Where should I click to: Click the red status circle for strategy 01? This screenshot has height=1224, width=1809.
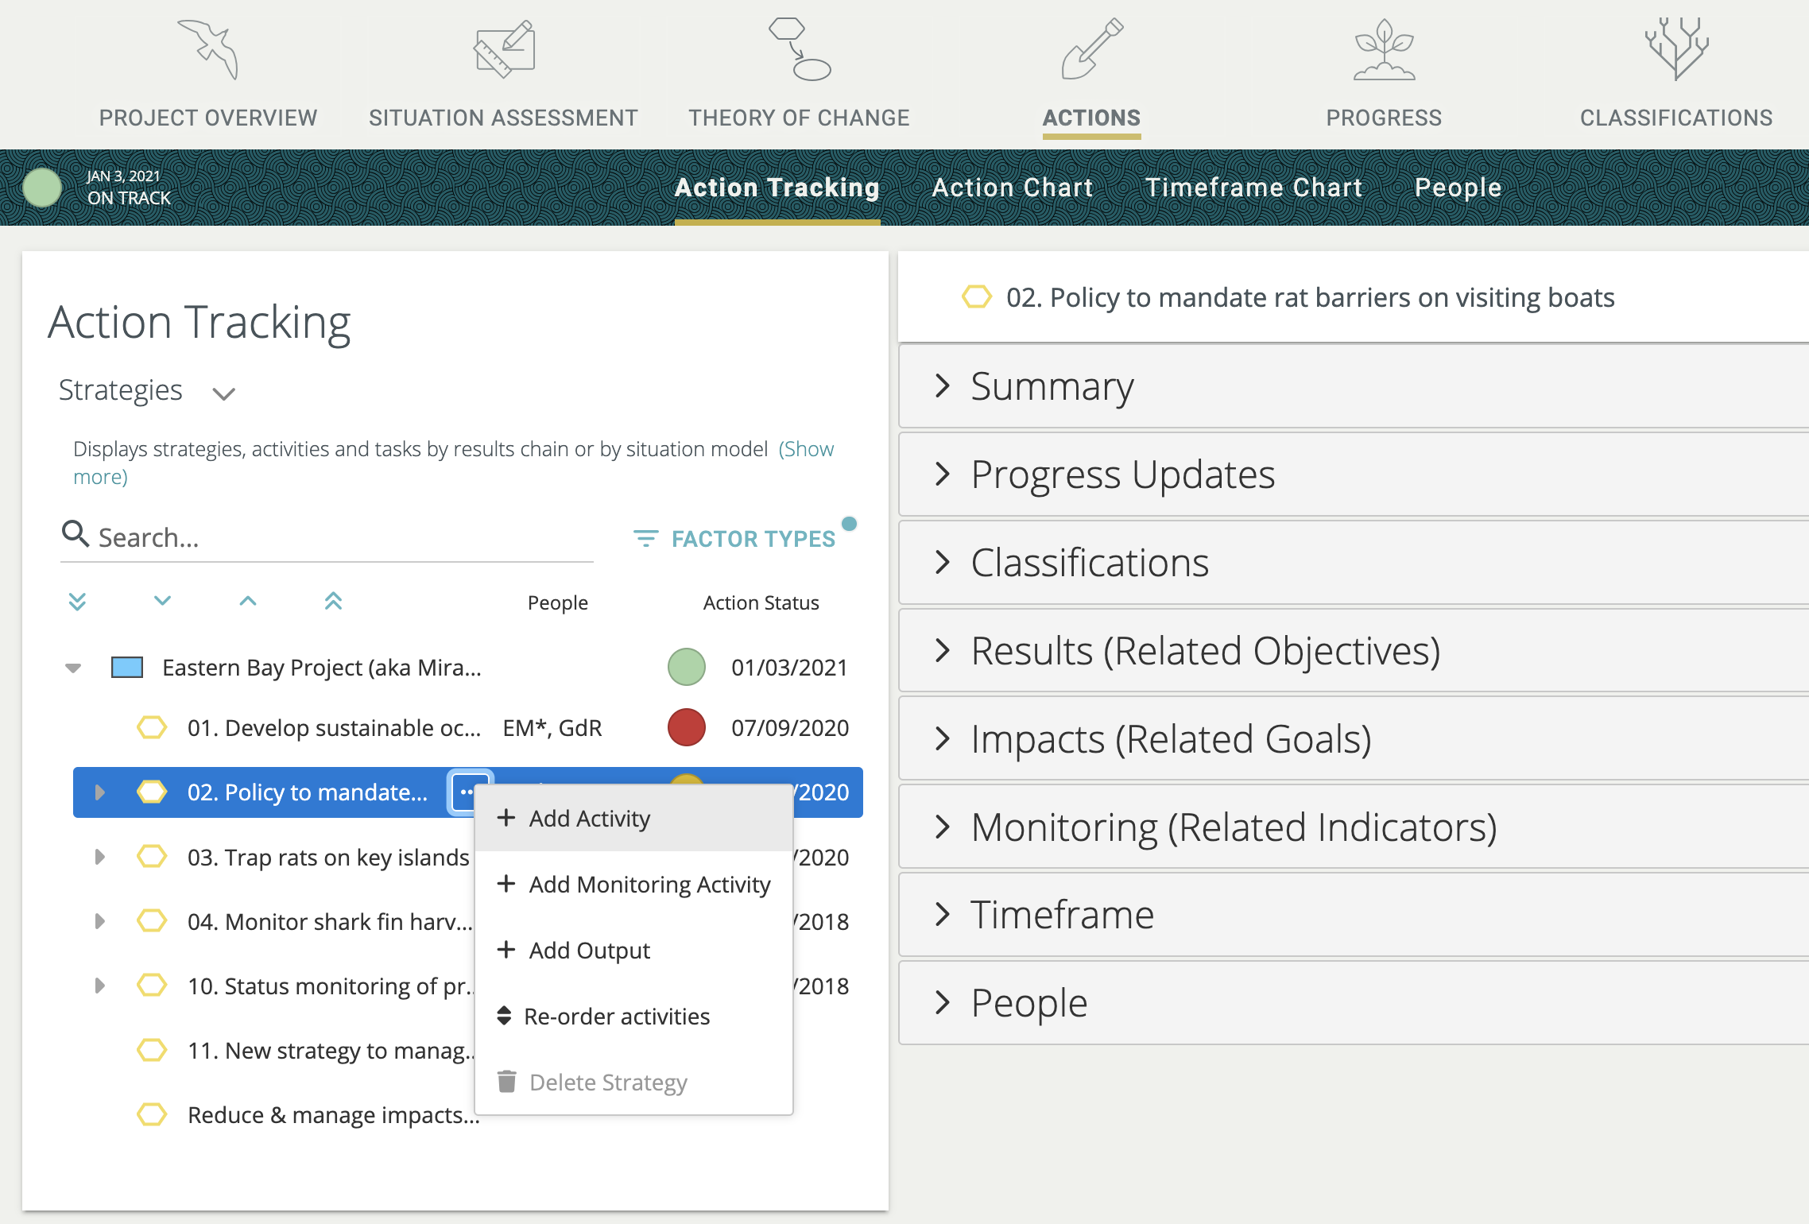pyautogui.click(x=687, y=727)
